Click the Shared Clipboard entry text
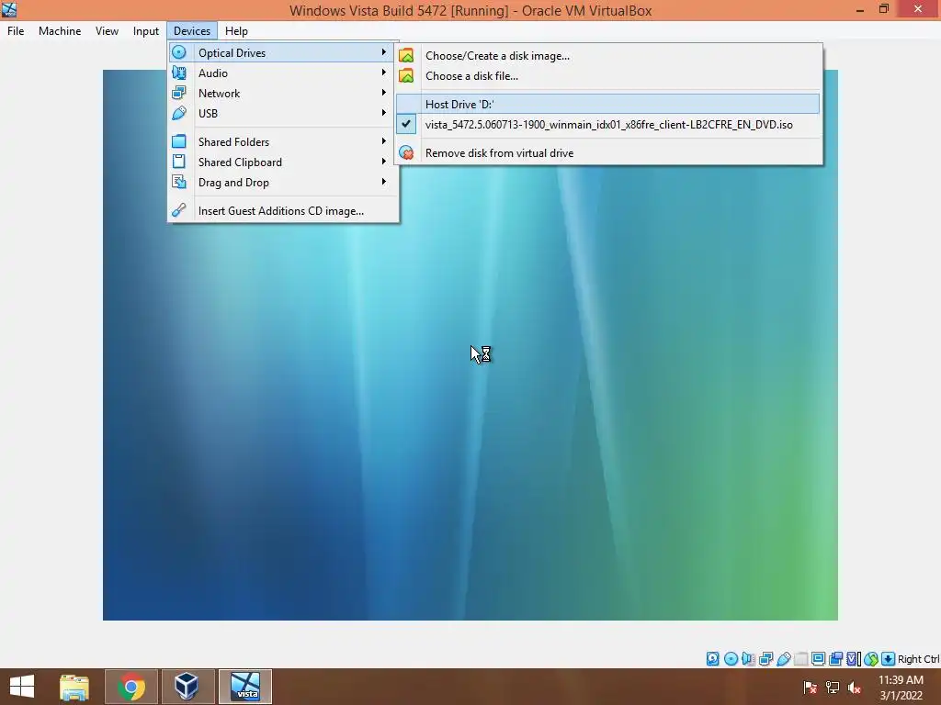Image resolution: width=941 pixels, height=705 pixels. pyautogui.click(x=240, y=162)
